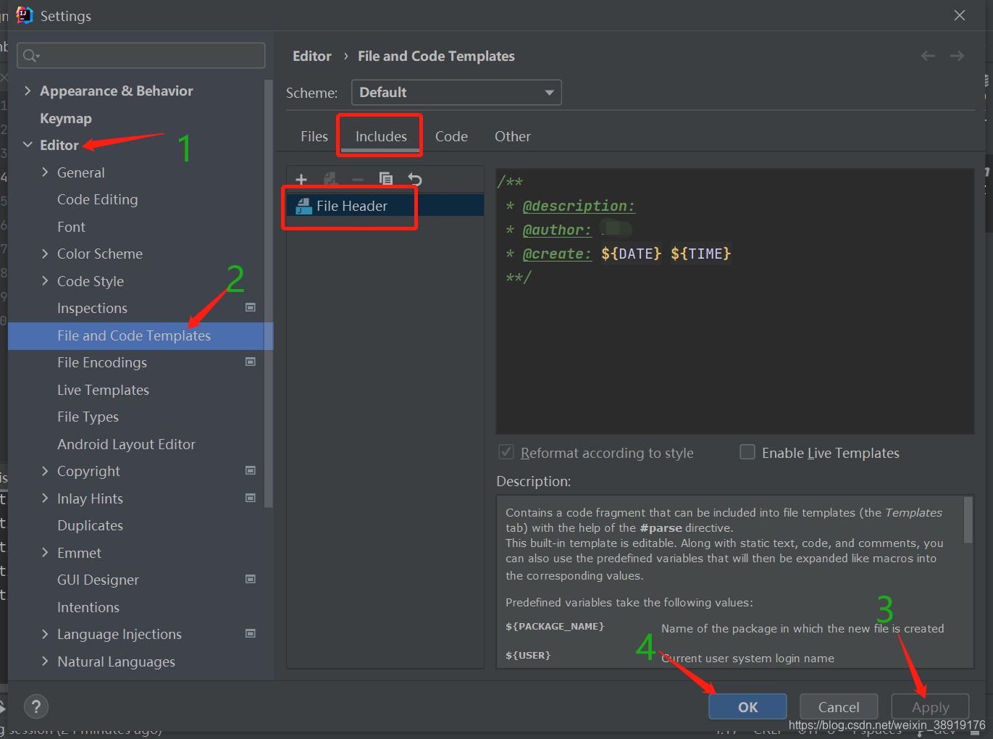Toggle Reformat according to style checkbox

pyautogui.click(x=506, y=452)
